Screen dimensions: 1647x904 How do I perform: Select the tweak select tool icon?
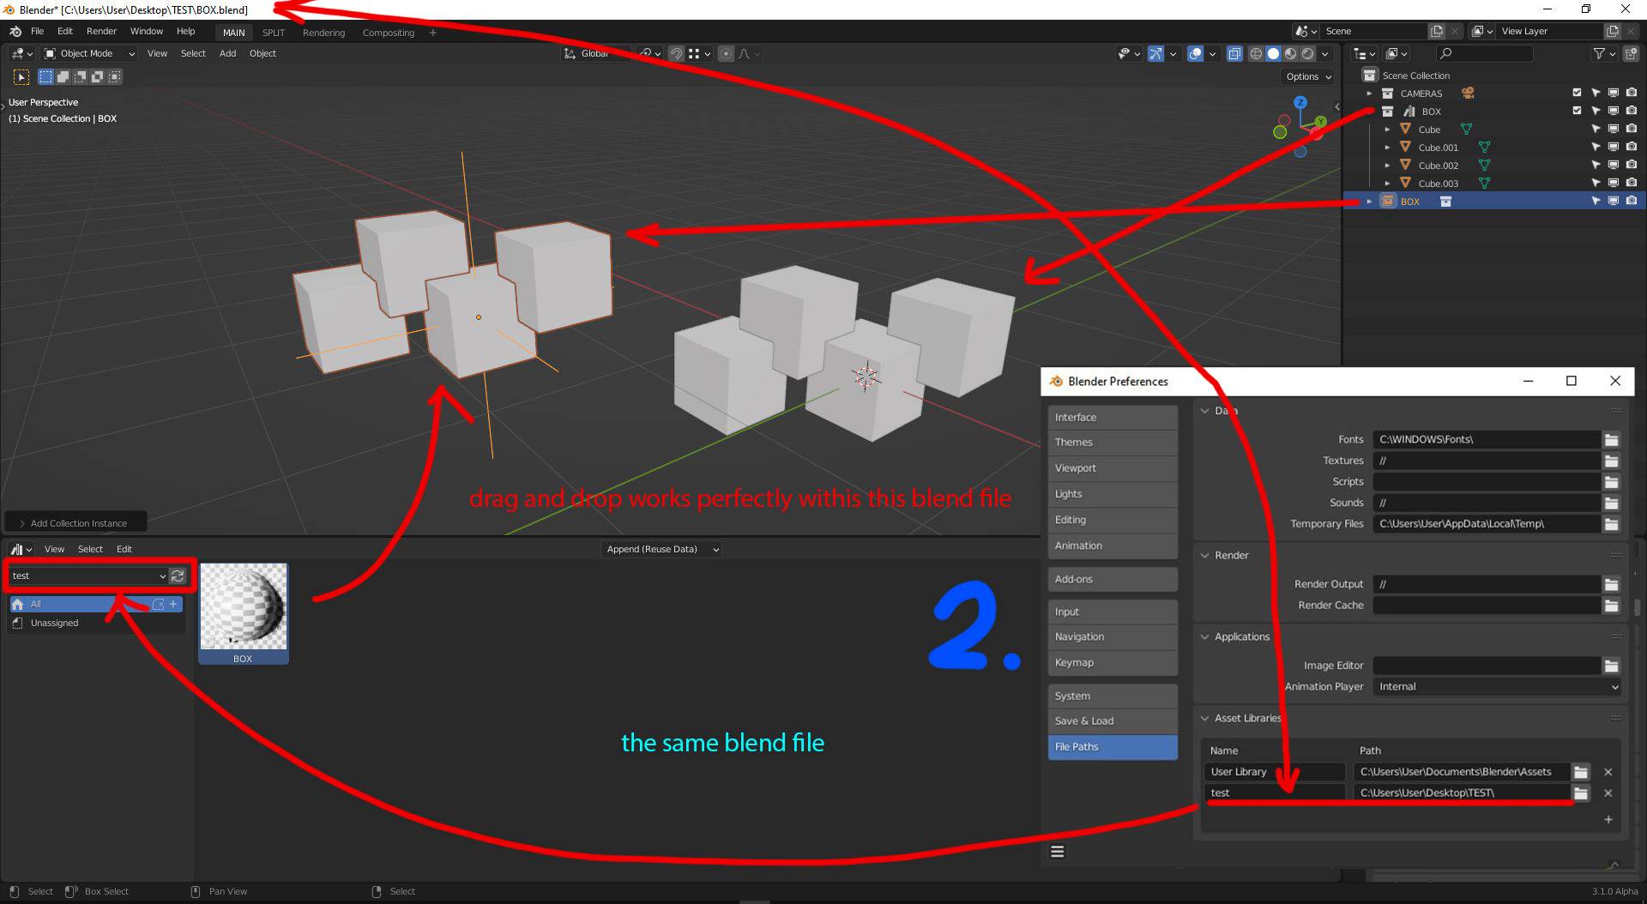pyautogui.click(x=21, y=77)
